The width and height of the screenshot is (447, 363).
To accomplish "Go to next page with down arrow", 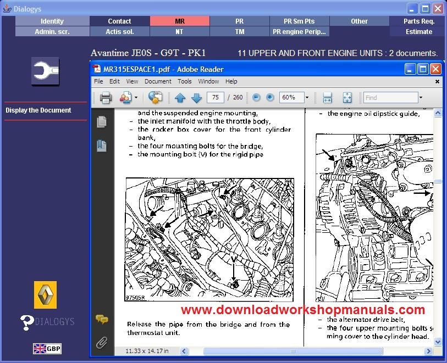I will tap(196, 98).
